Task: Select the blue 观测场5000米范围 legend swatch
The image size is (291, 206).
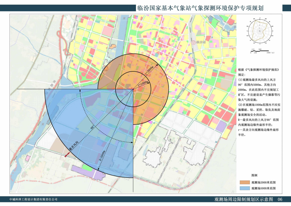Action: (244, 188)
